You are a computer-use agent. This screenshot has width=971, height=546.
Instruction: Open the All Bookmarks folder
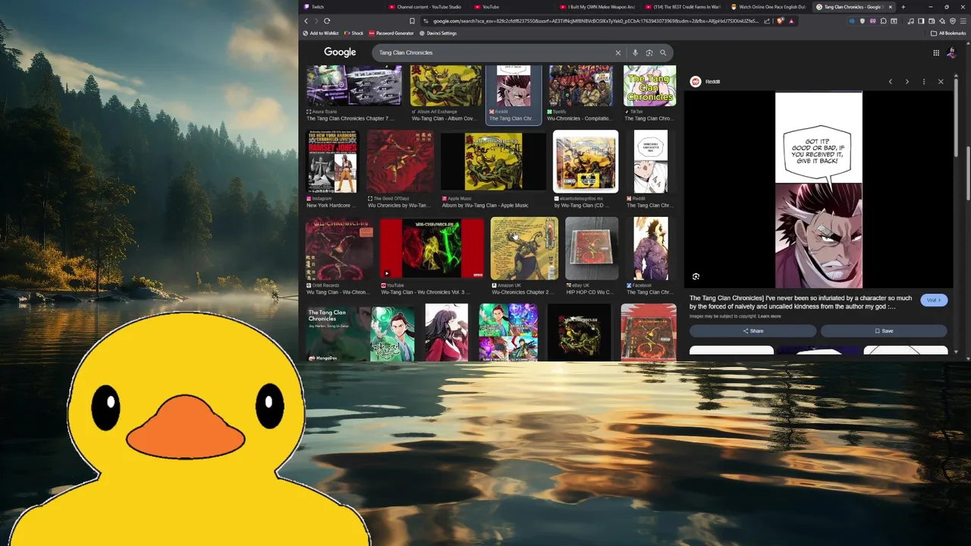coord(947,33)
